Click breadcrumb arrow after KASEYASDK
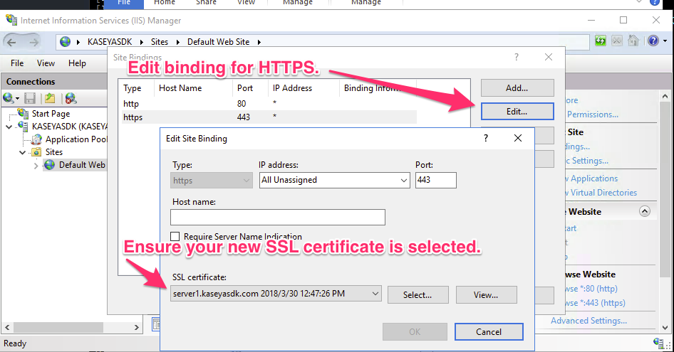Image resolution: width=674 pixels, height=352 pixels. [141, 42]
